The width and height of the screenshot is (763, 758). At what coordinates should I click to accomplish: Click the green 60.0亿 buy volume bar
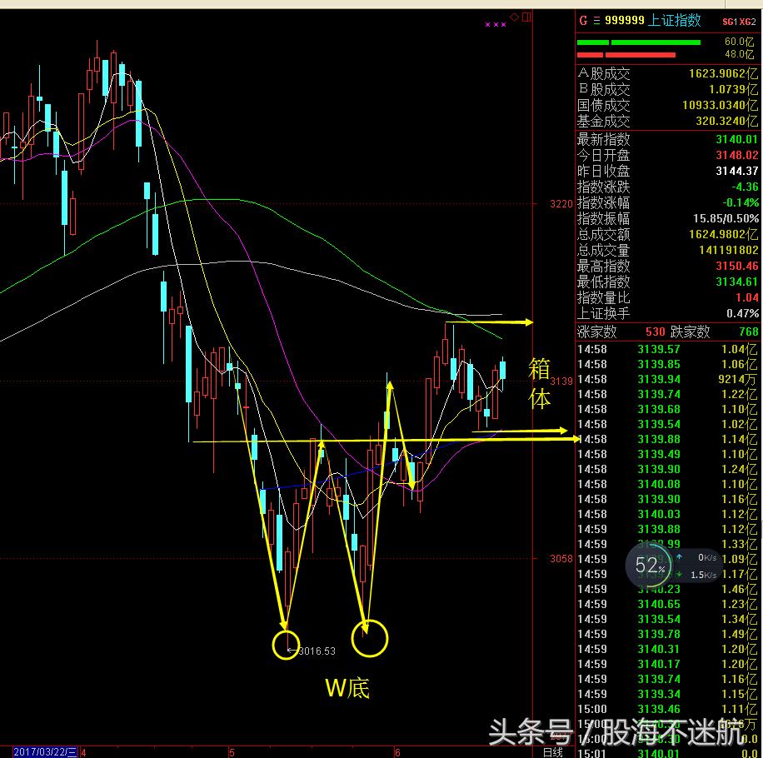point(638,42)
